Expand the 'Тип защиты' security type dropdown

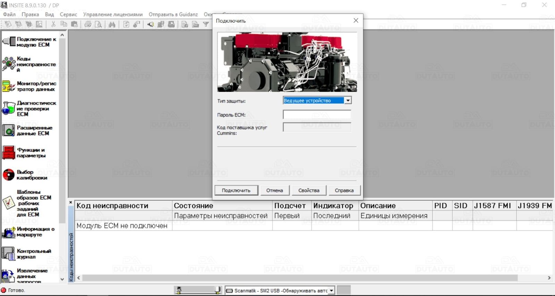[x=348, y=100]
